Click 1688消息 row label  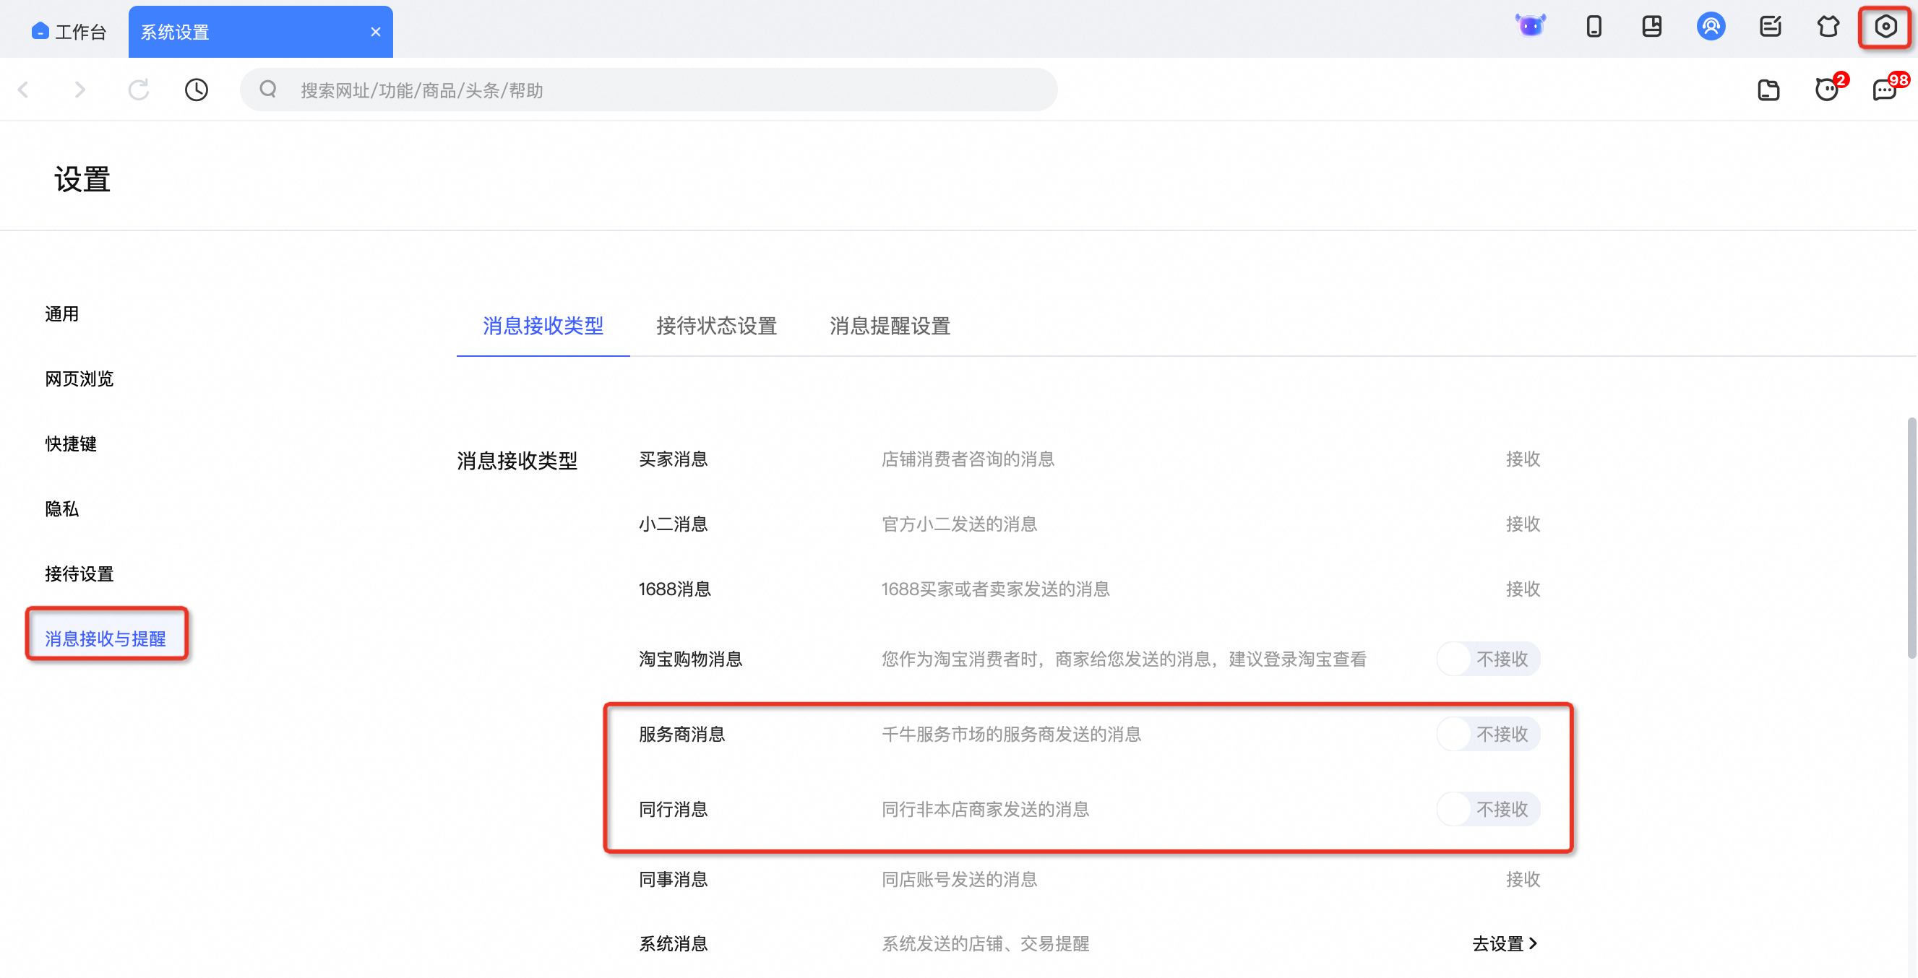pyautogui.click(x=674, y=589)
